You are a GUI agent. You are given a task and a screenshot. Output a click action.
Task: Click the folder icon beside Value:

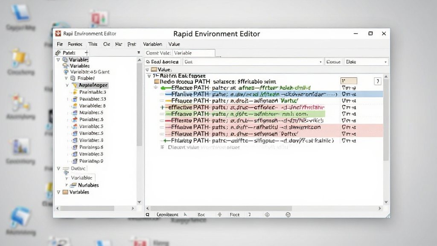[154, 70]
